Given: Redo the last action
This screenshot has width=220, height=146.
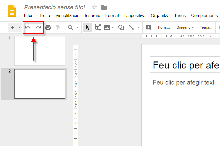Looking at the screenshot, I should click(x=38, y=27).
